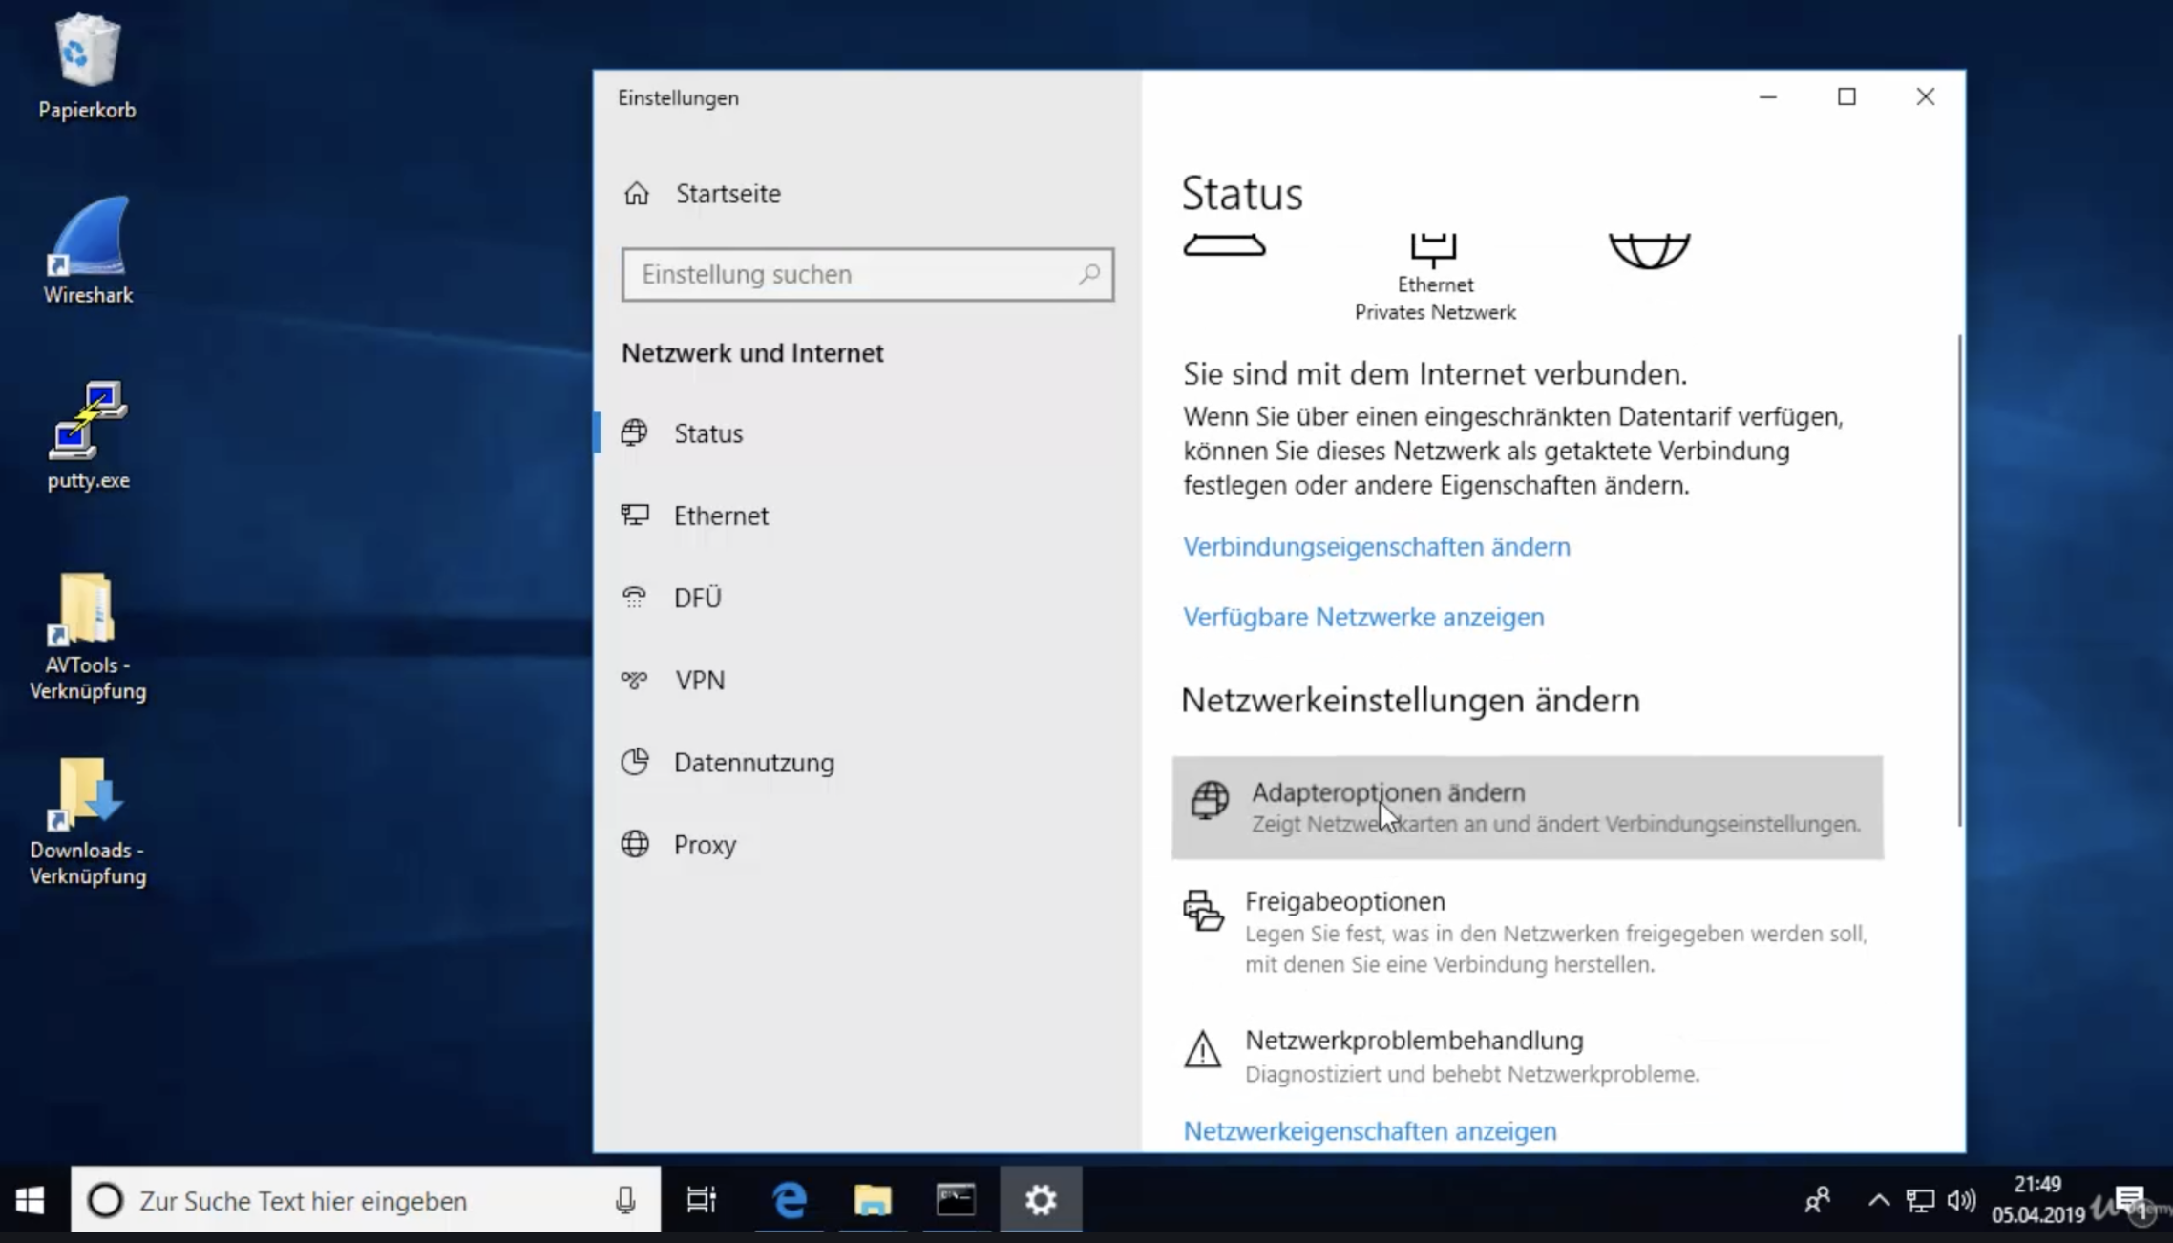2173x1243 pixels.
Task: Focus the Einstellung suchen search field
Action: click(x=867, y=275)
